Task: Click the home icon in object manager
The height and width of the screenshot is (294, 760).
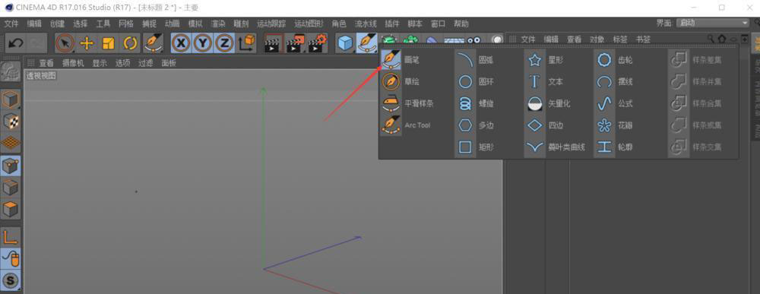Action: click(x=722, y=39)
